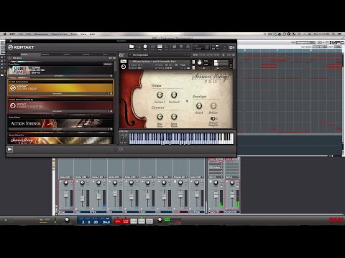The height and width of the screenshot is (258, 345).
Task: Toggle the instrument Solo button
Action: coord(193,62)
